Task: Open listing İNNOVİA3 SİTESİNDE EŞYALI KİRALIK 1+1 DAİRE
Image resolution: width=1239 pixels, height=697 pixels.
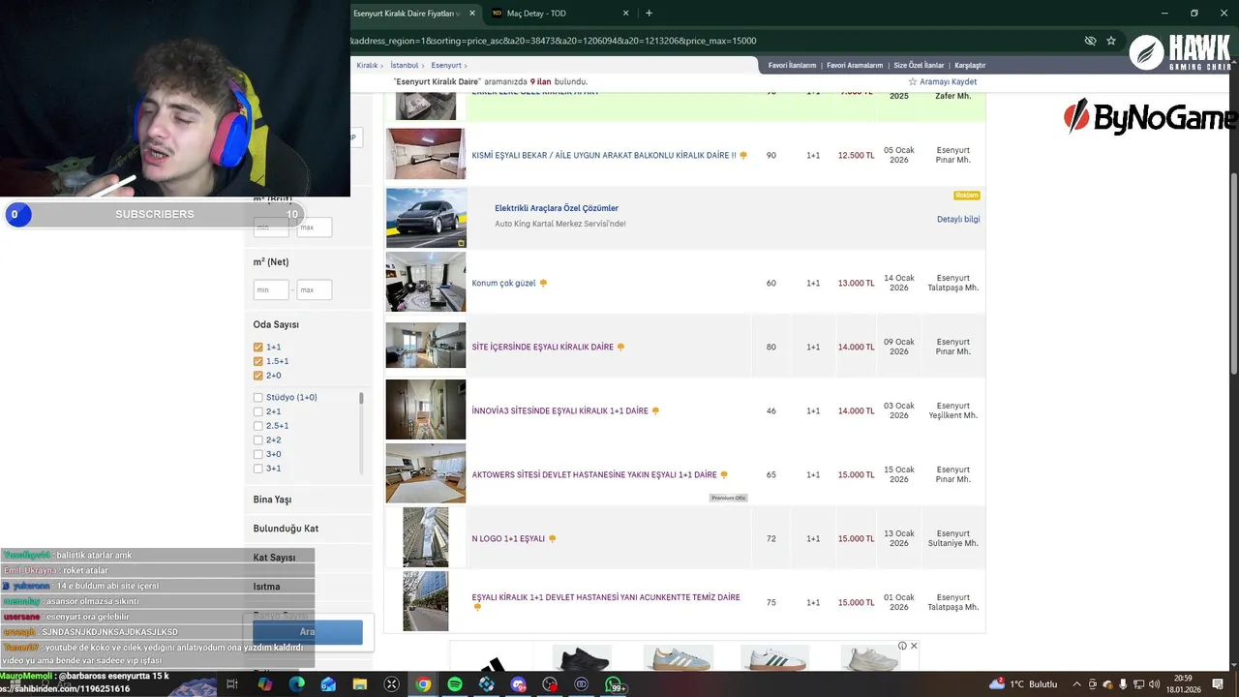Action: tap(559, 411)
